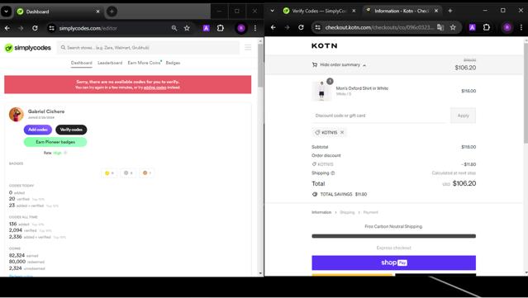Go back in the Kotn checkout browser
The height and width of the screenshot is (298, 528).
point(274,27)
